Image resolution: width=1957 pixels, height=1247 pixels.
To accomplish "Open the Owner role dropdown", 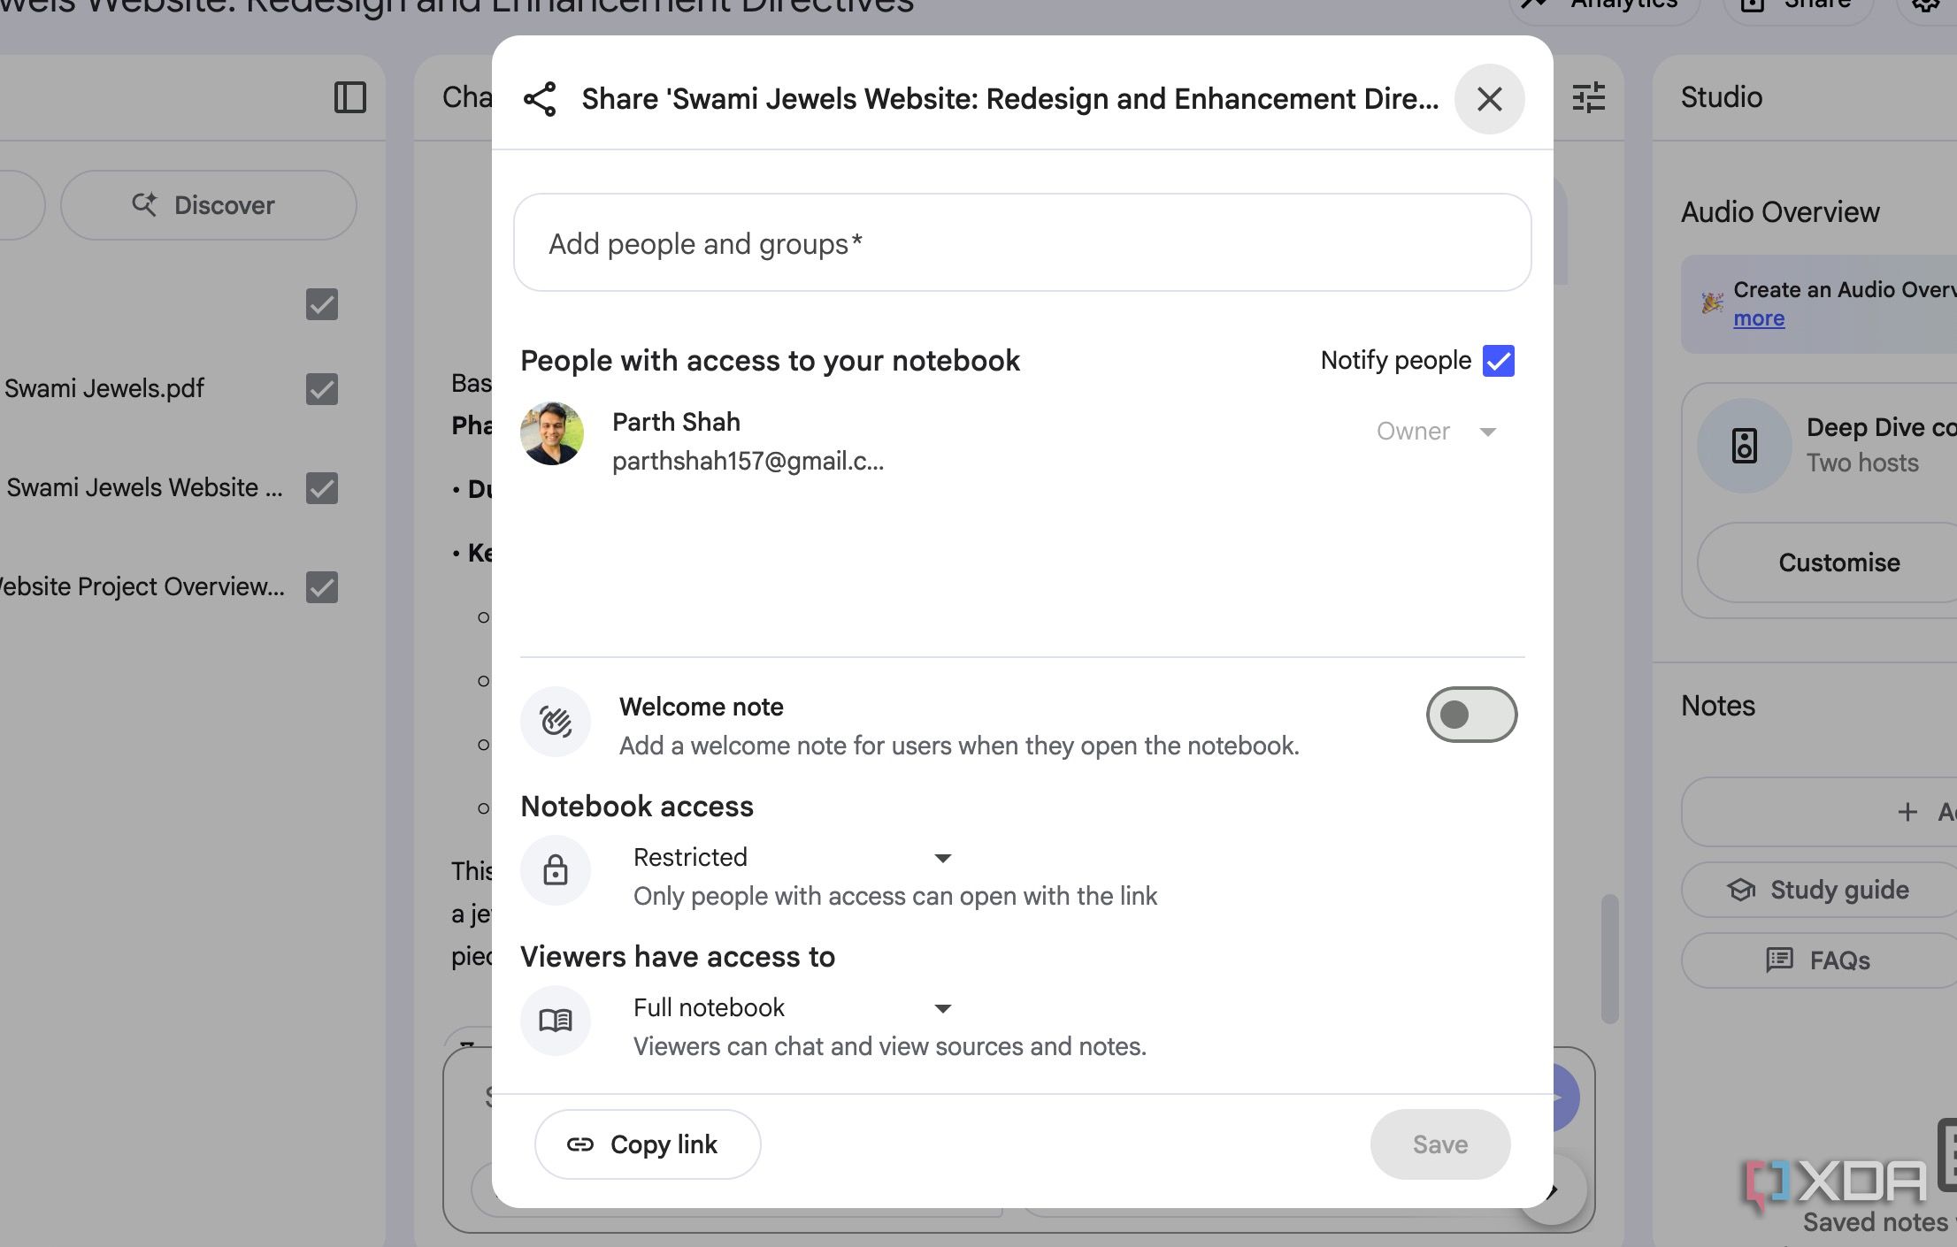I will (x=1436, y=432).
